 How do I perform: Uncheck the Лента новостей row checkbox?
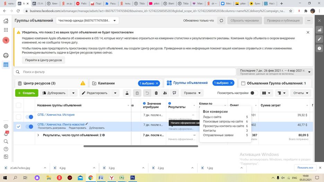click(x=19, y=127)
